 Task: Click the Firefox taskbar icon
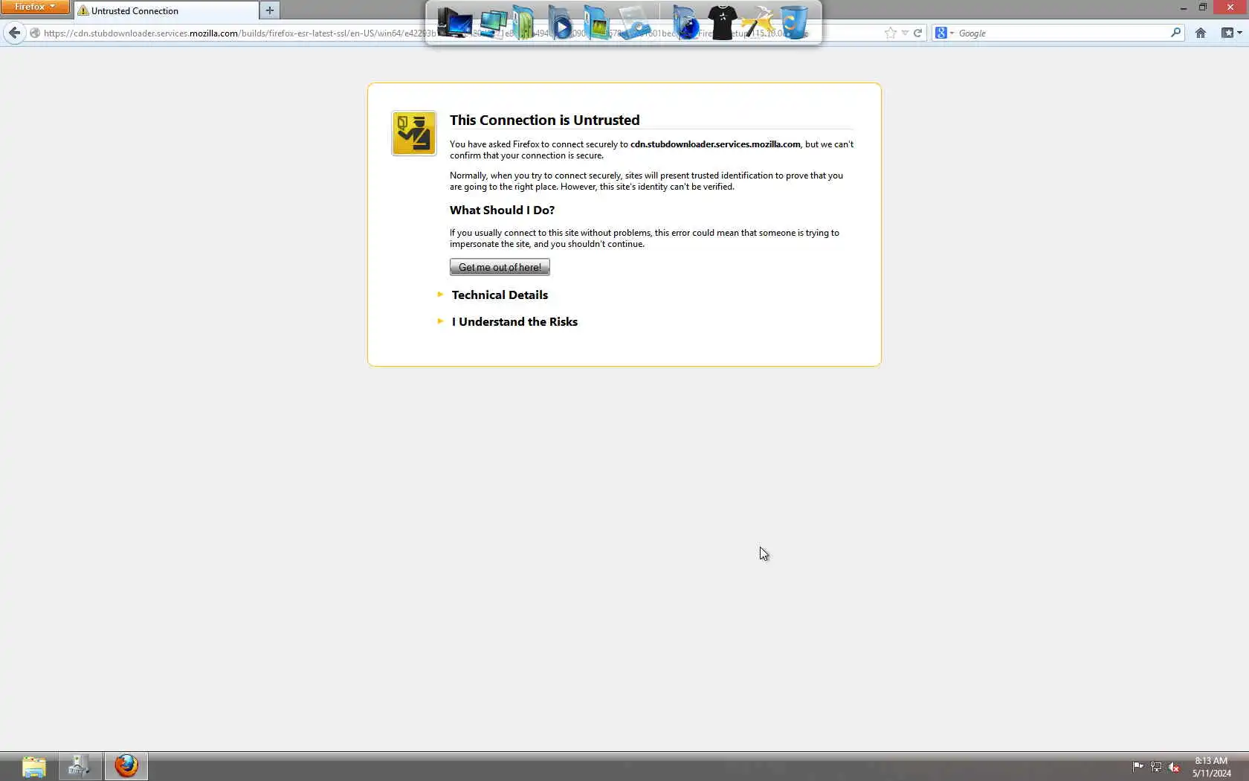tap(126, 766)
